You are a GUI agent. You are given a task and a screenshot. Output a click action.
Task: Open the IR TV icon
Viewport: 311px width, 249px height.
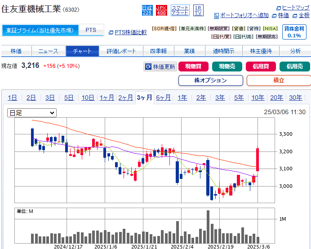tap(198, 10)
